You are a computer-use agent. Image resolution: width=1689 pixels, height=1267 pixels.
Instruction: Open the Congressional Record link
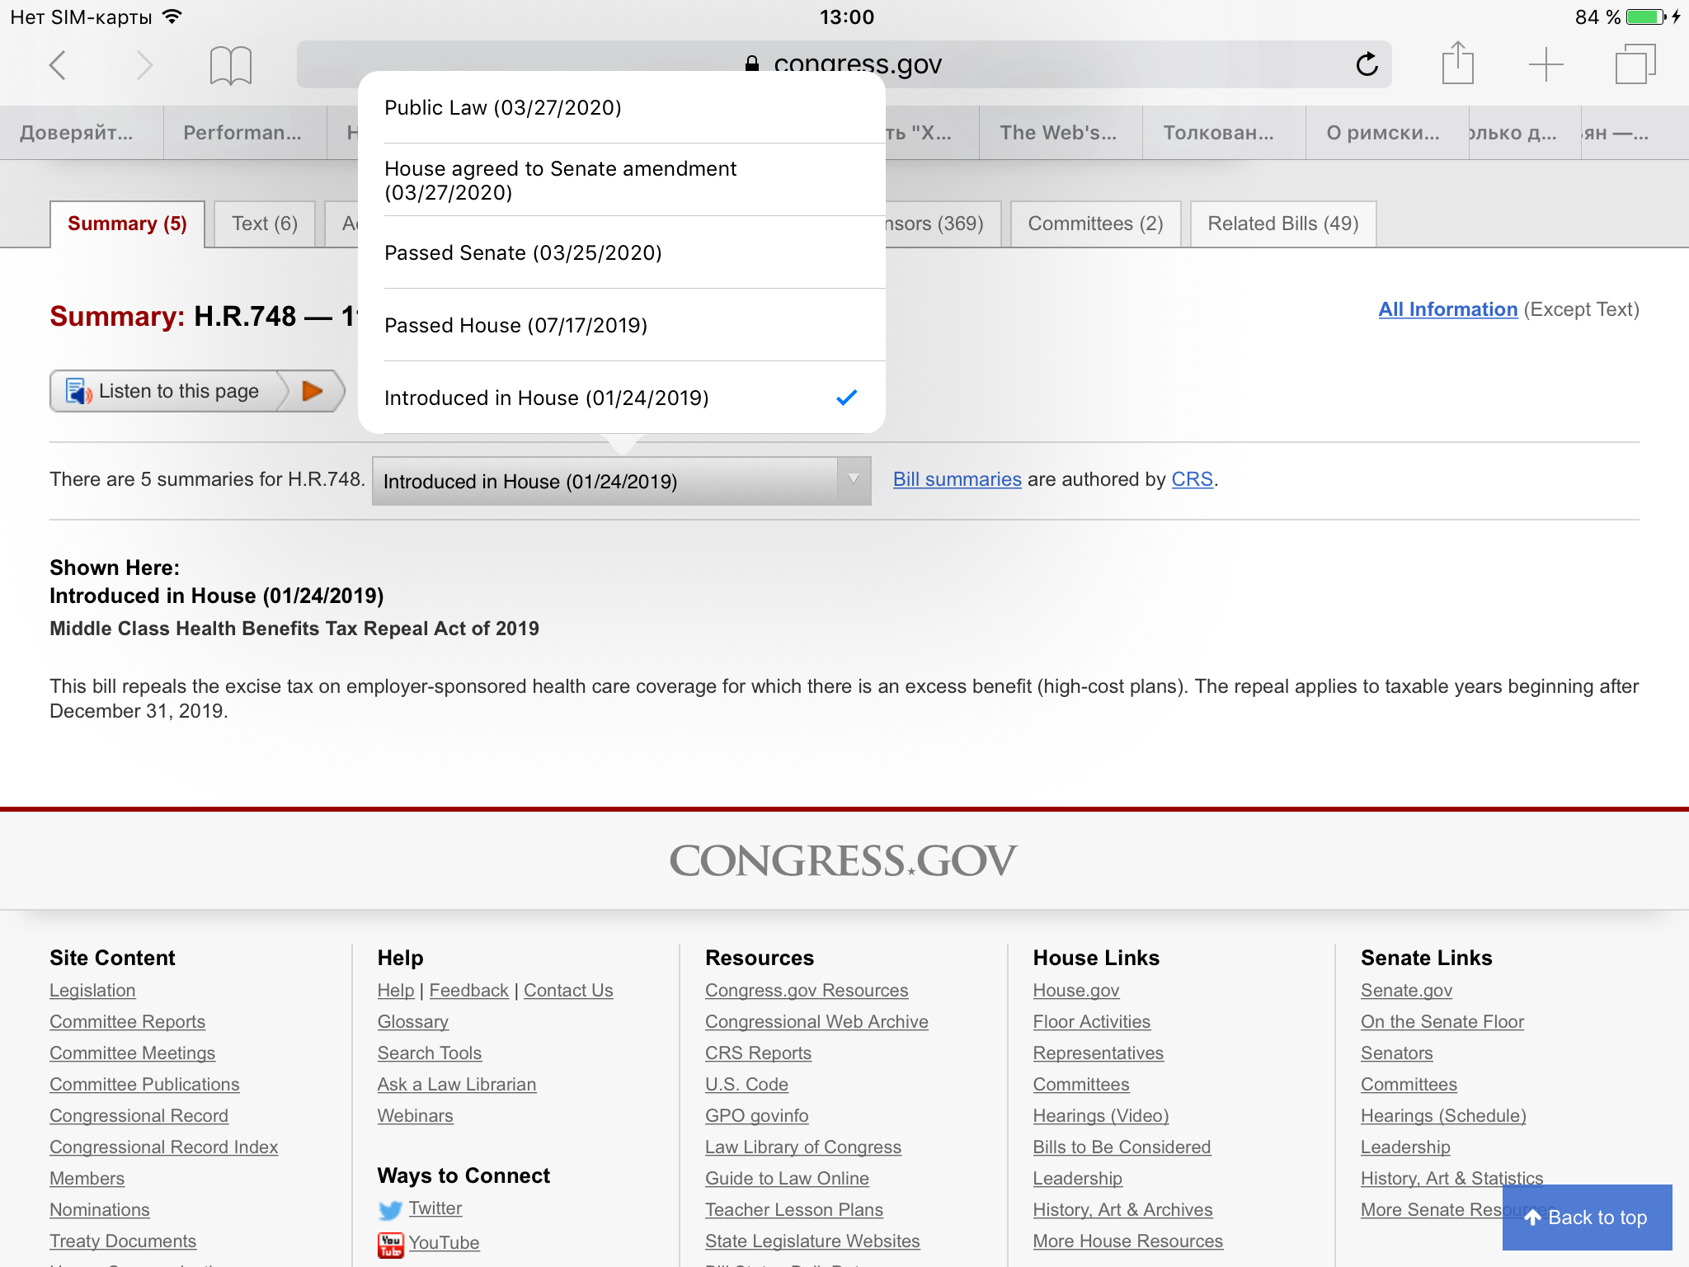pos(139,1116)
